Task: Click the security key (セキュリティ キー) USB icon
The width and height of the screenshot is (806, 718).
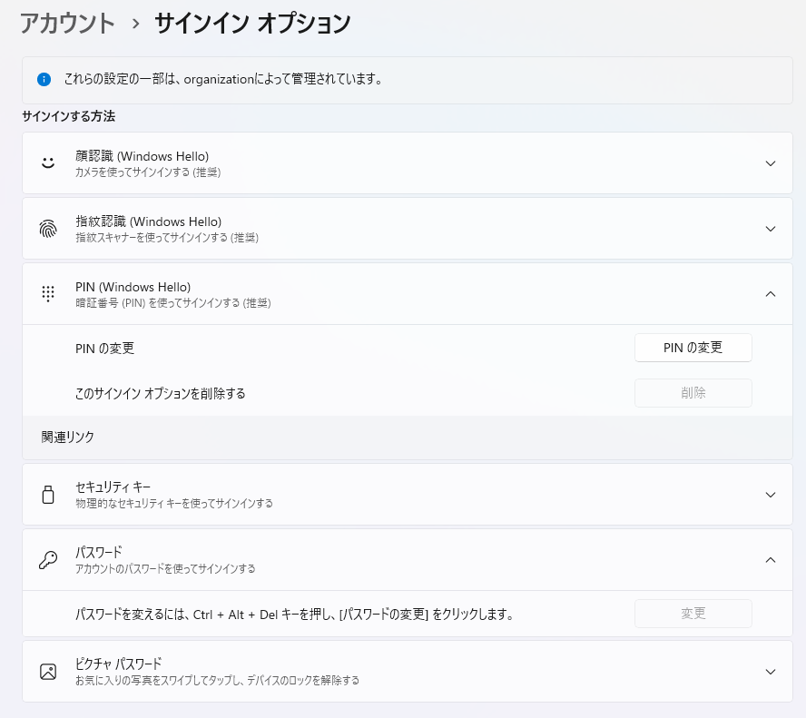Action: (48, 495)
